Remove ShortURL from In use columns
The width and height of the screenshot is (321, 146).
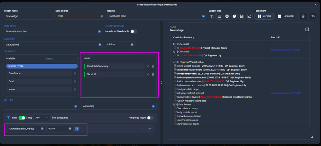pyautogui.click(x=148, y=74)
